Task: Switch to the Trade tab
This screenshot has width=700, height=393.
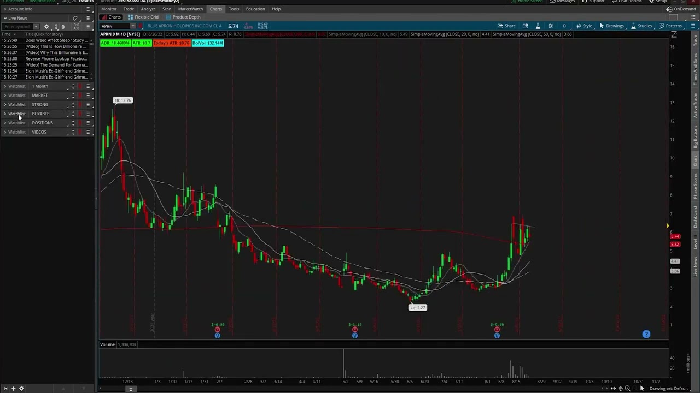Action: pyautogui.click(x=129, y=9)
